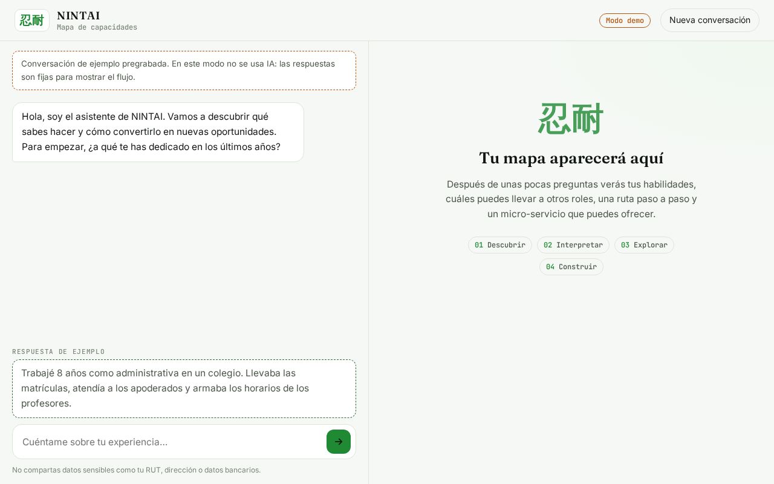Click the Después de unas pocas preguntas description

click(571, 199)
